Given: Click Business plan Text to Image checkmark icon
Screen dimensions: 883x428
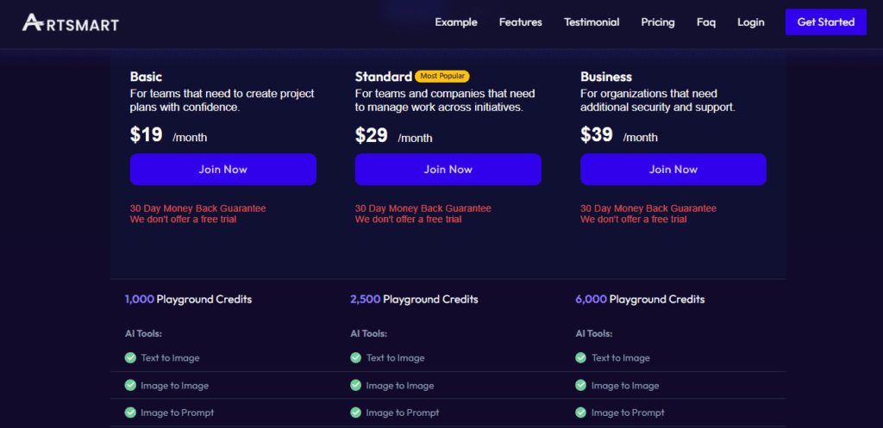Looking at the screenshot, I should click(581, 357).
